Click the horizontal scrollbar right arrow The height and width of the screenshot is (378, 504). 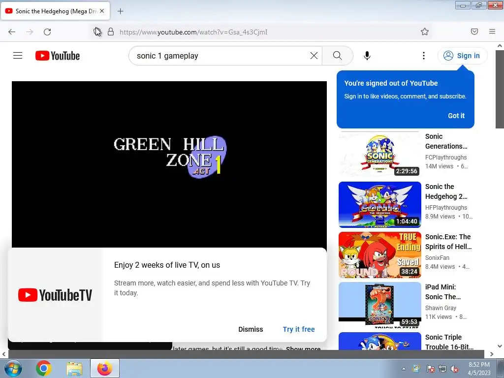click(492, 354)
